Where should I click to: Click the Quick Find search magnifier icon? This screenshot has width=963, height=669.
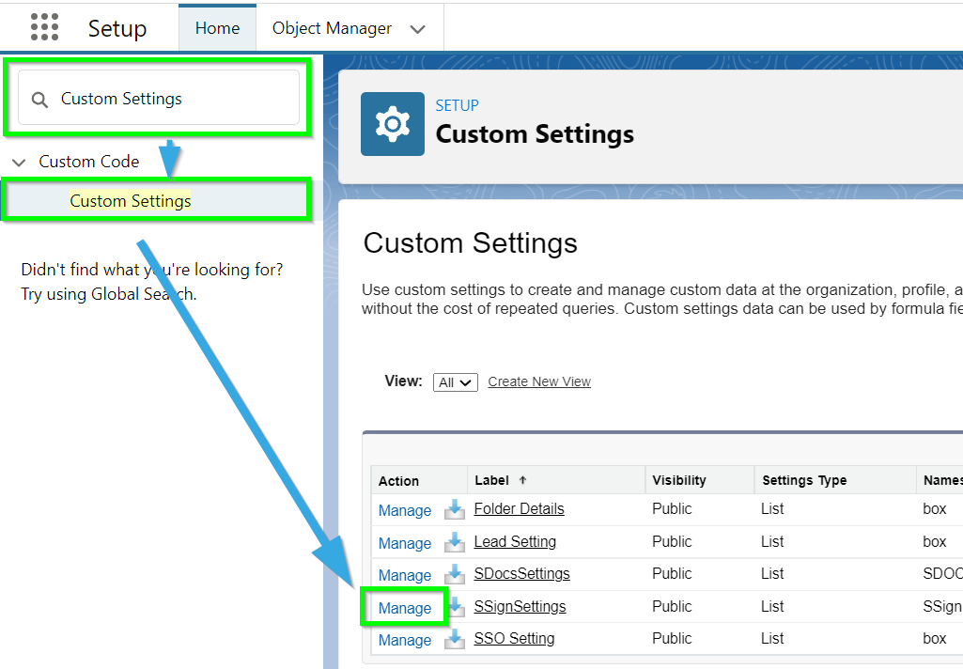[39, 100]
